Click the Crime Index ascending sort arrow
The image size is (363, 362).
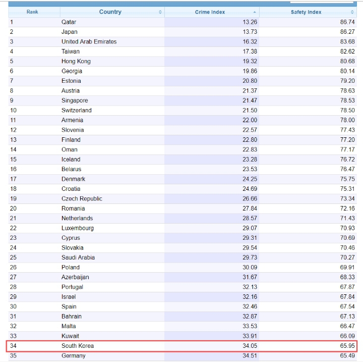255,12
